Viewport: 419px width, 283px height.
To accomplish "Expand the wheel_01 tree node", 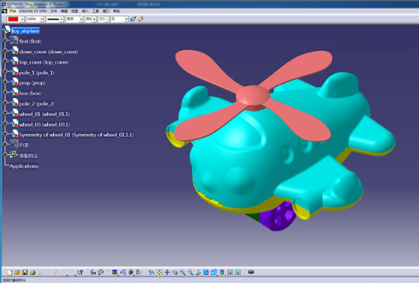I will coord(5,113).
